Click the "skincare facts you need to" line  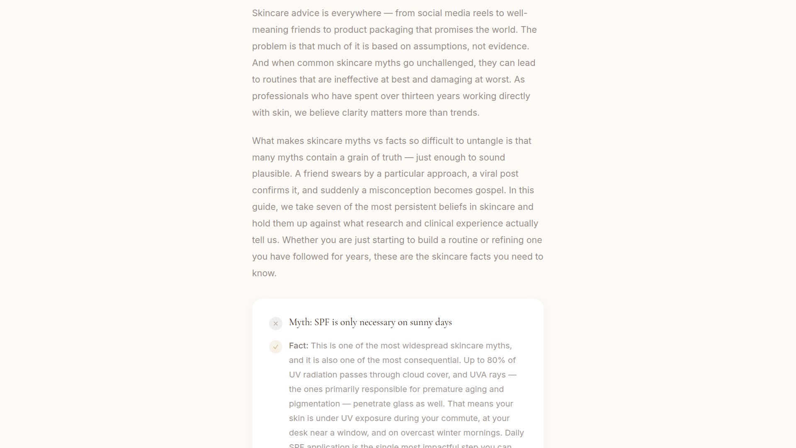pyautogui.click(x=487, y=257)
